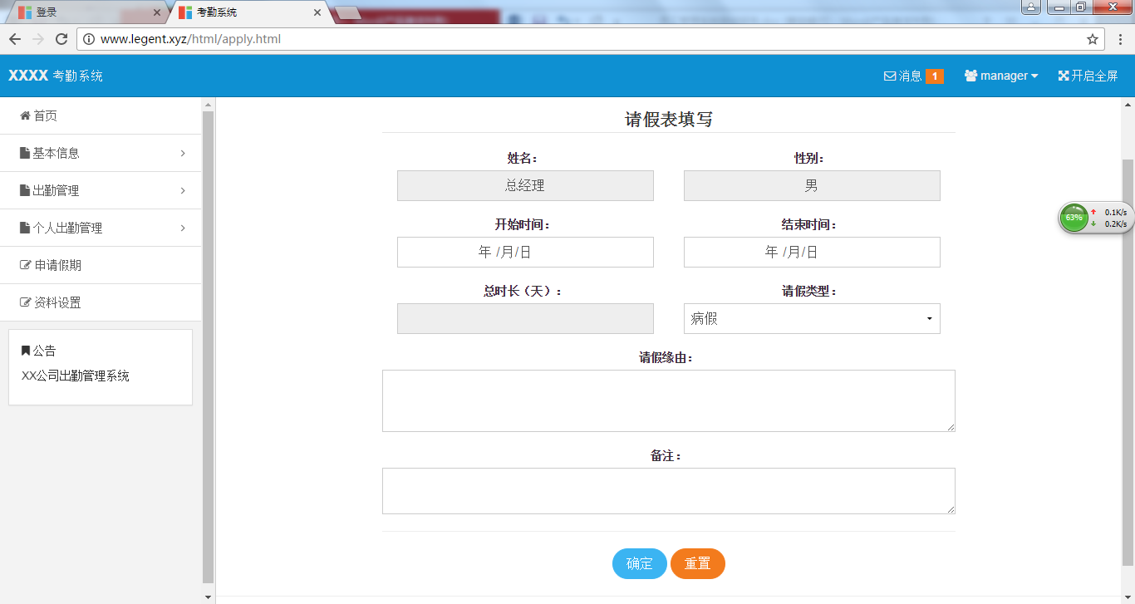Click the browser forward arrow

pos(37,39)
